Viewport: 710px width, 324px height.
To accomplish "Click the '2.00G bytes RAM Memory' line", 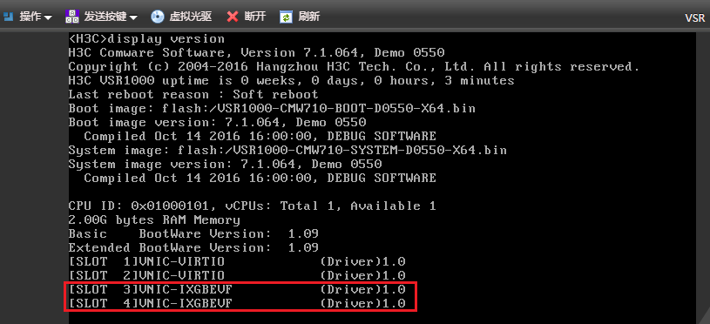I will (154, 220).
